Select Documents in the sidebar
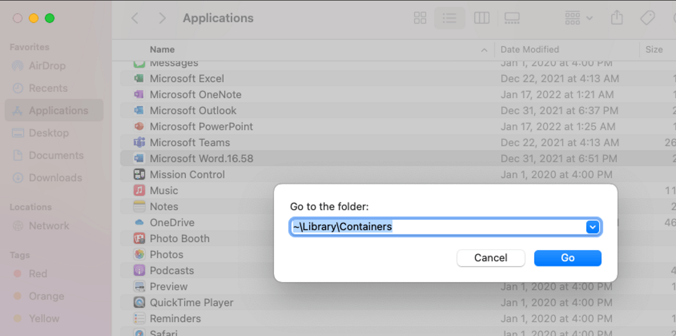 click(56, 156)
